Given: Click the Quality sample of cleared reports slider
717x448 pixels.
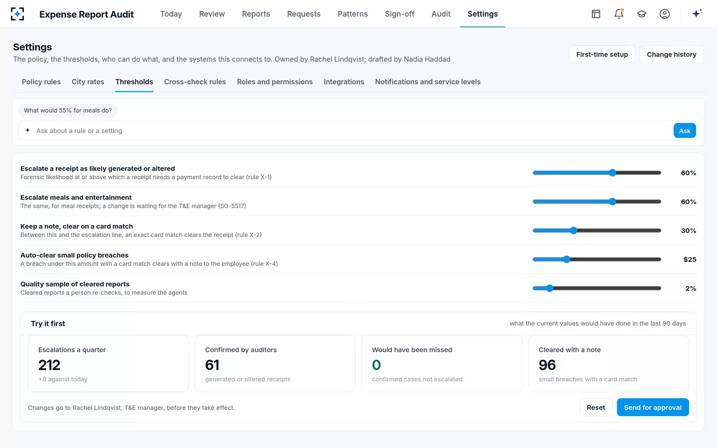Looking at the screenshot, I should click(597, 288).
